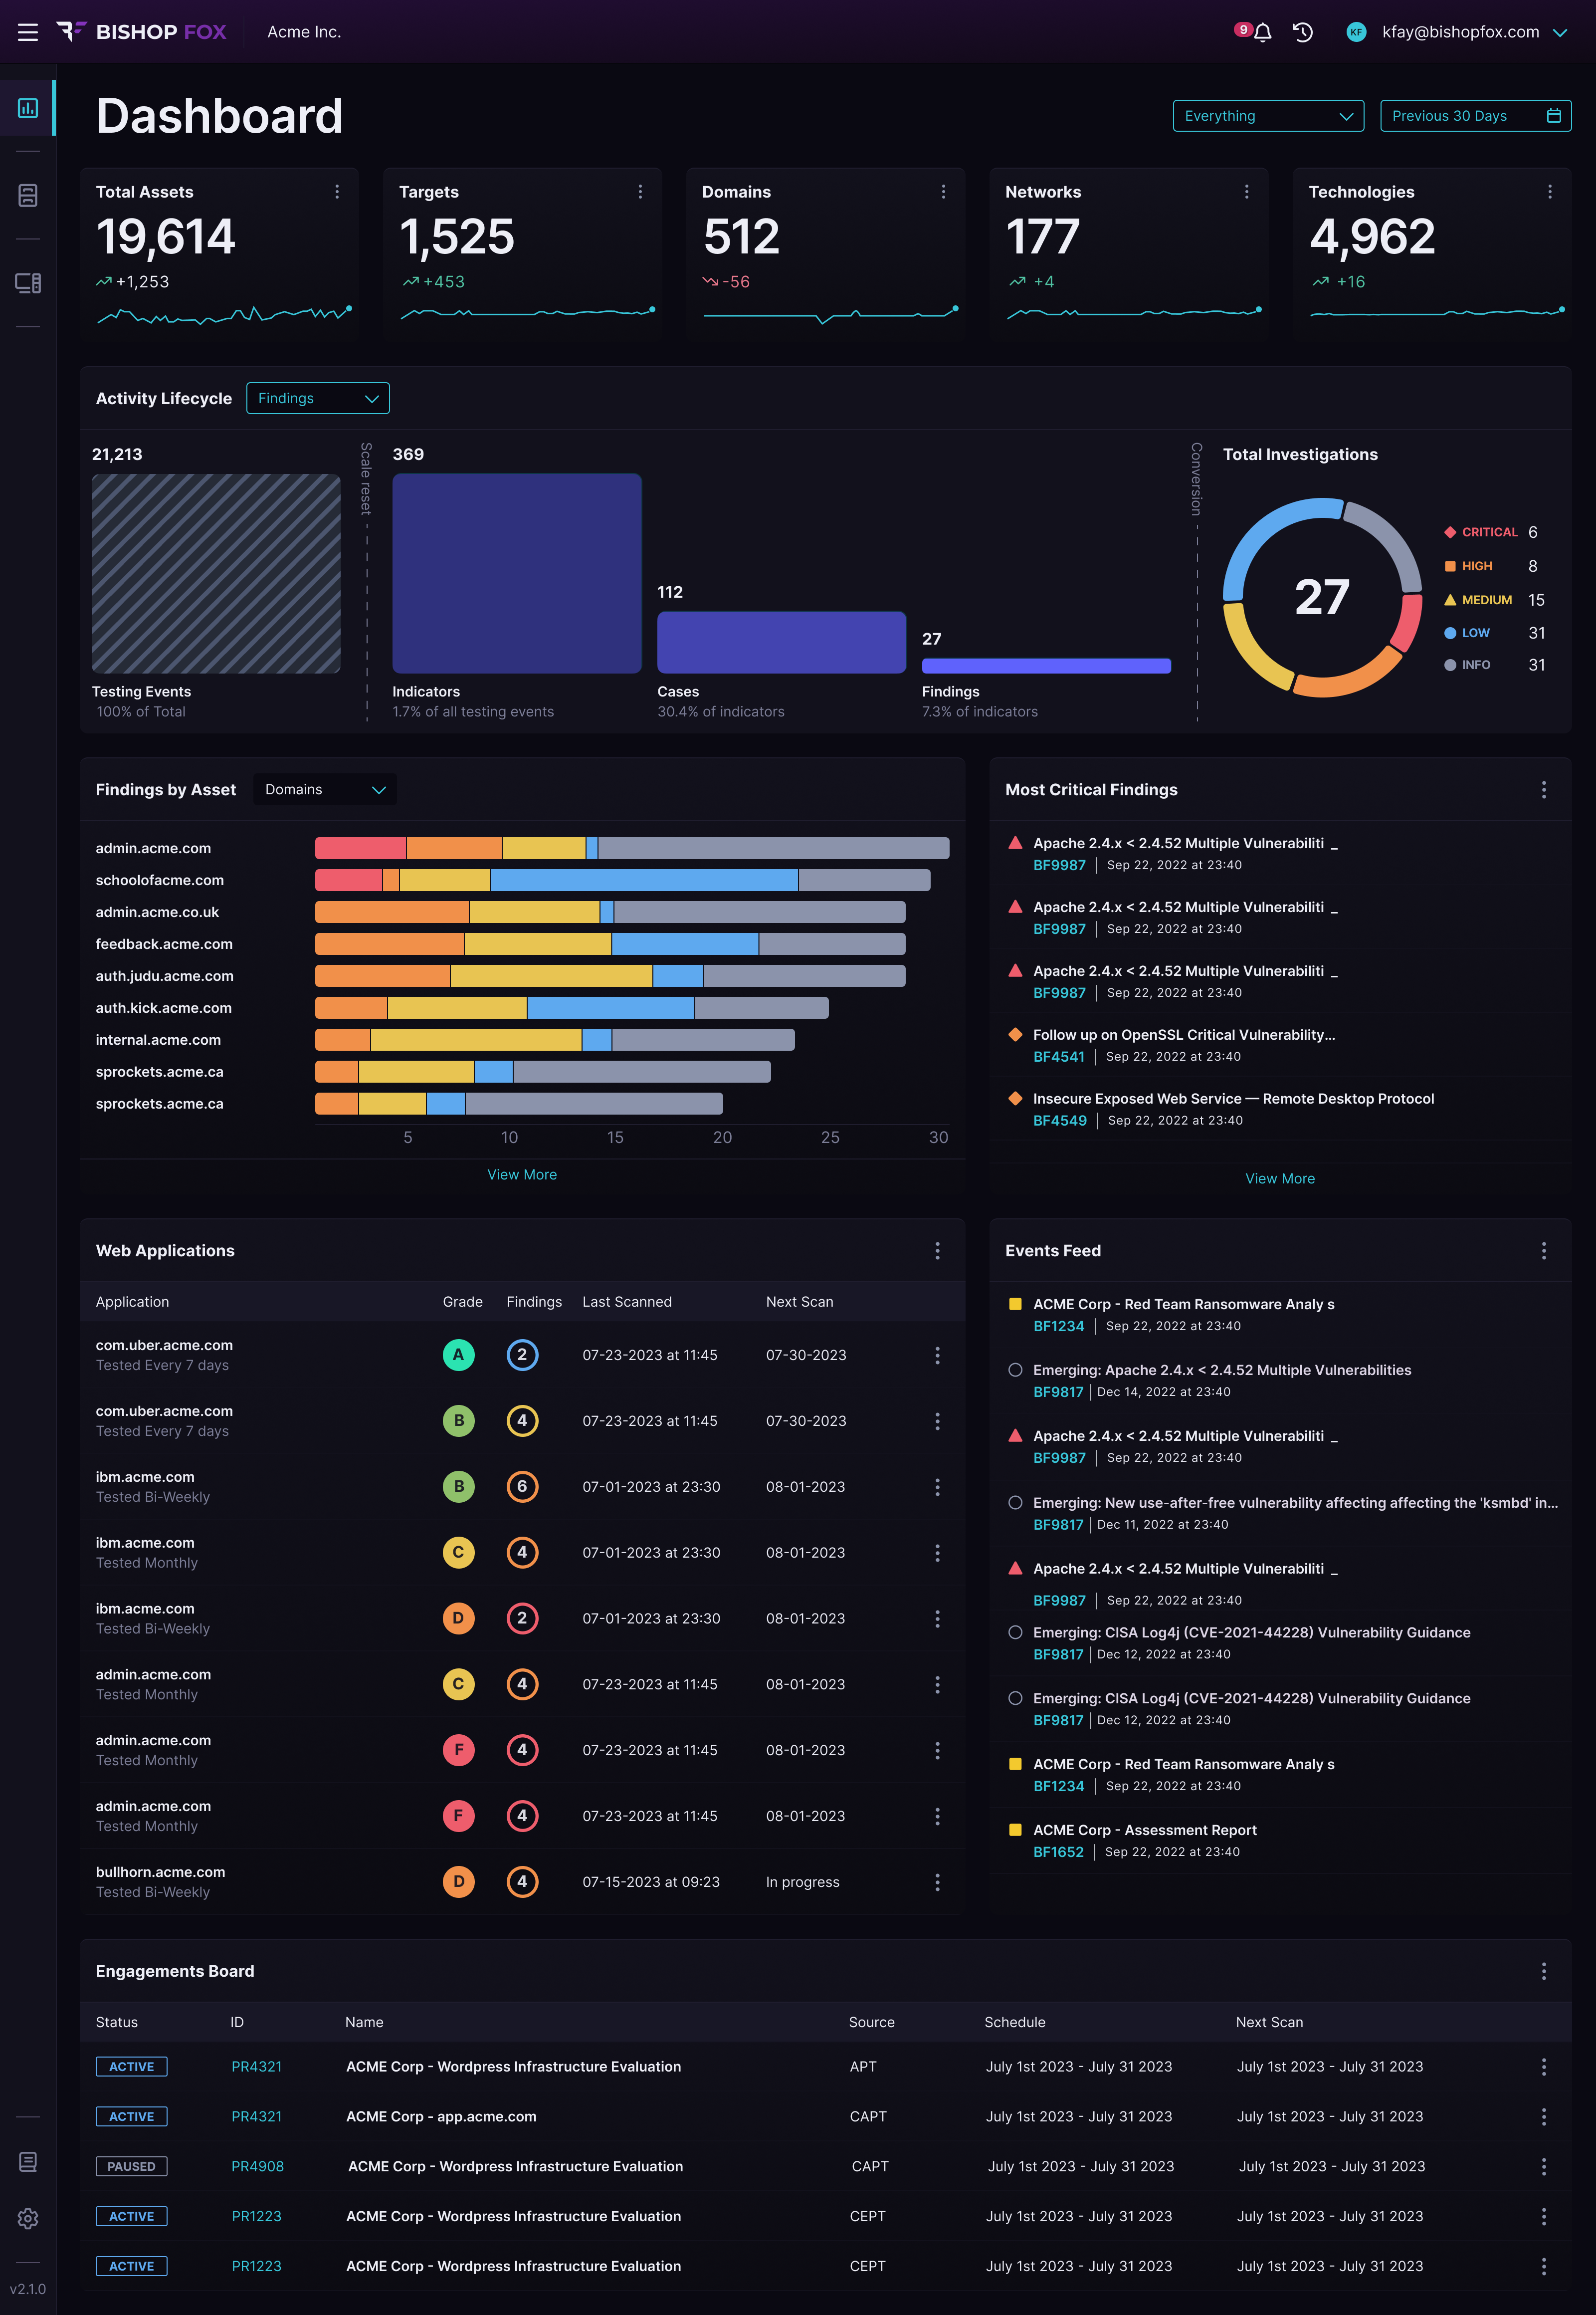Sort Engagements Board by Schedule column

click(1015, 2022)
